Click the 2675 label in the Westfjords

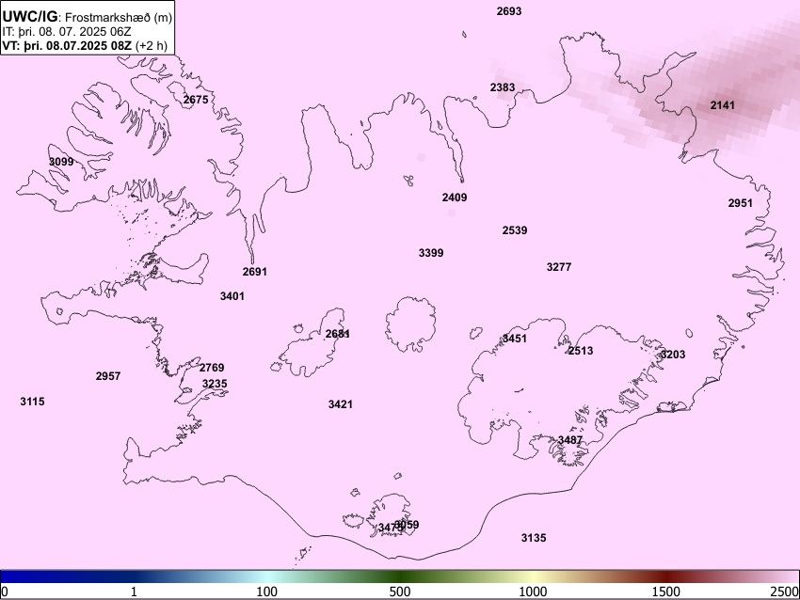click(x=196, y=100)
